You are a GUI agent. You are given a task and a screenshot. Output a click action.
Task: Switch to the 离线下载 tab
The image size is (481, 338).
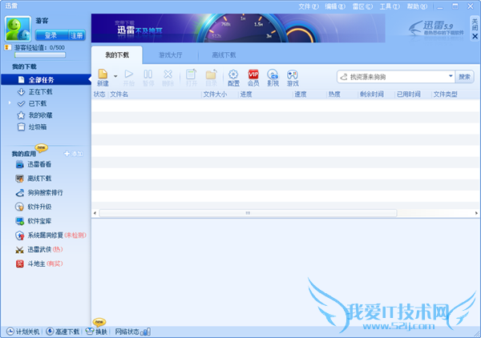click(x=224, y=55)
